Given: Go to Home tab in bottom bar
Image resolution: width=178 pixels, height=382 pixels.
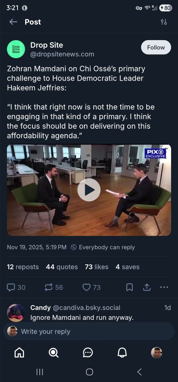Looking at the screenshot, I should [x=19, y=353].
